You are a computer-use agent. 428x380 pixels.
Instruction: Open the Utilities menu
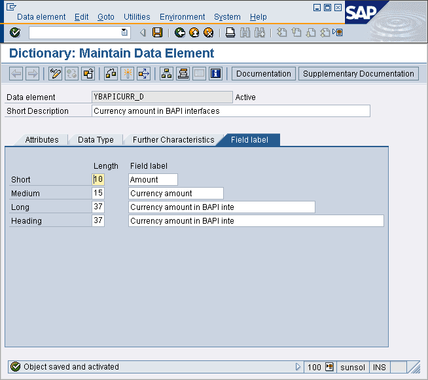[x=137, y=17]
